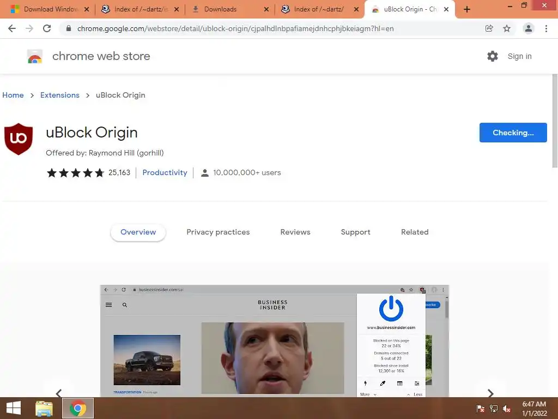Close the uBlock Origin tab
The width and height of the screenshot is (558, 419).
446,9
